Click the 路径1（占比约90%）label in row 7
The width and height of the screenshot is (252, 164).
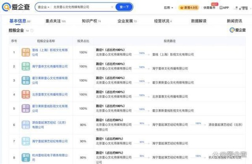click(110, 139)
